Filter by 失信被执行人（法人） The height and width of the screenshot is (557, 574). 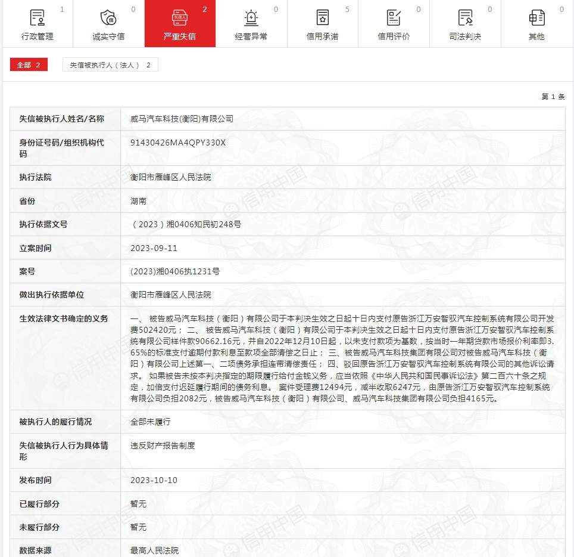point(110,65)
